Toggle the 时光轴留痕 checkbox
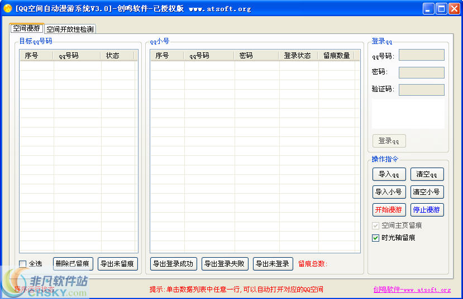Viewport: 463px width, 299px height. point(376,238)
